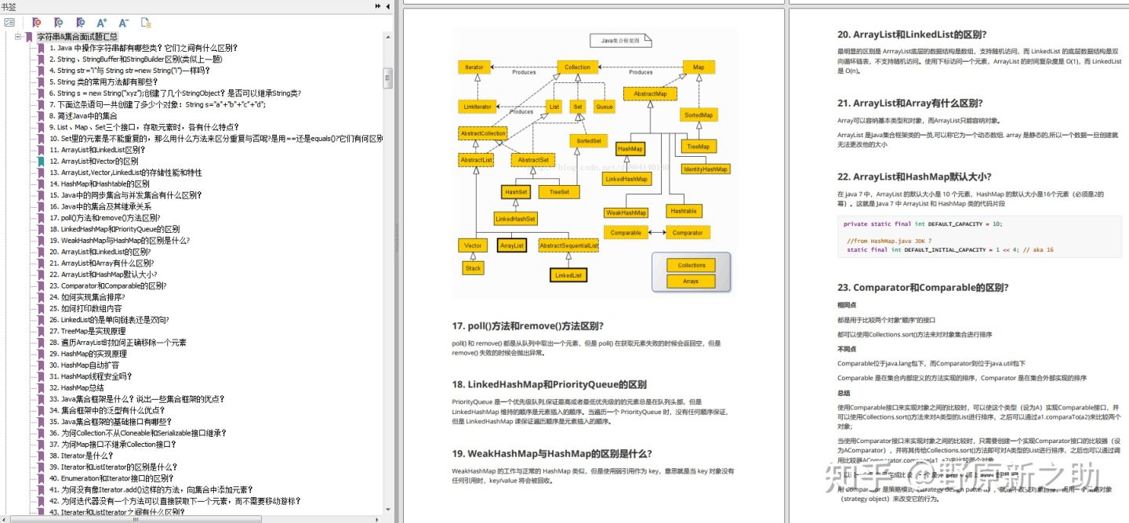Click heading 21. ArrayList和Array有什么区别 in page
1129x523 pixels.
pos(909,103)
